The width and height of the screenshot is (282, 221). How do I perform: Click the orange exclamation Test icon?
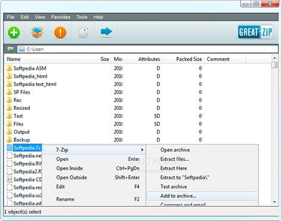pyautogui.click(x=60, y=32)
